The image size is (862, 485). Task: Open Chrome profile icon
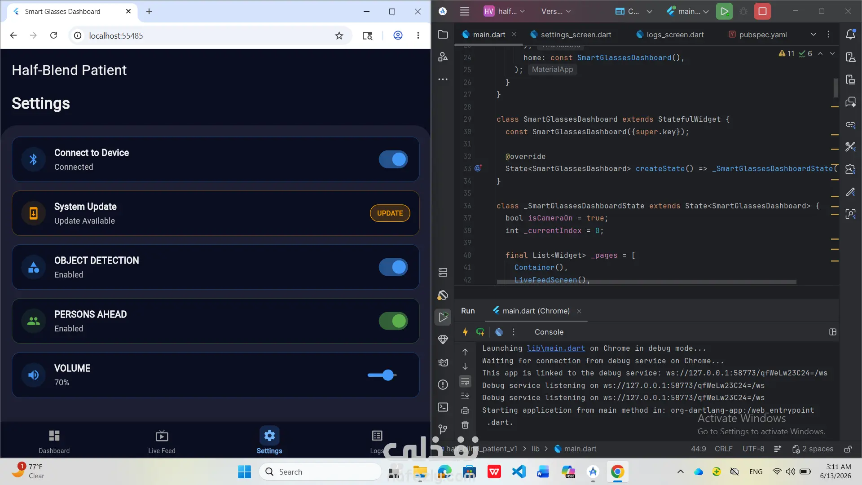click(398, 35)
